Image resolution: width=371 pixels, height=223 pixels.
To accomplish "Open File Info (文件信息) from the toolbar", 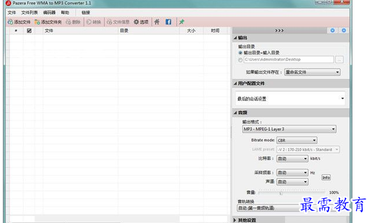I will pos(118,22).
